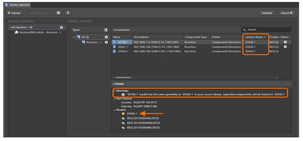Toggle the Types tree view icon
Image resolution: width=303 pixels, height=141 pixels.
tap(106, 30)
